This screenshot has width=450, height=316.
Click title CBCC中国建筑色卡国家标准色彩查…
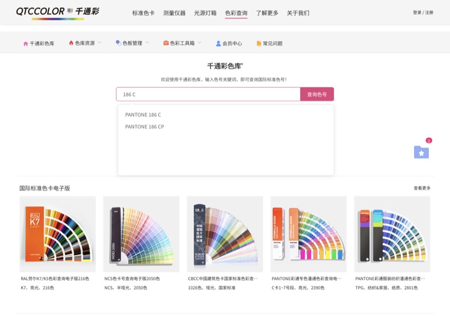pyautogui.click(x=223, y=278)
